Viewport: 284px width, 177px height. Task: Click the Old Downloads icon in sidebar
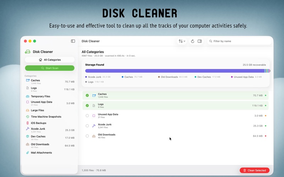pyautogui.click(x=28, y=144)
